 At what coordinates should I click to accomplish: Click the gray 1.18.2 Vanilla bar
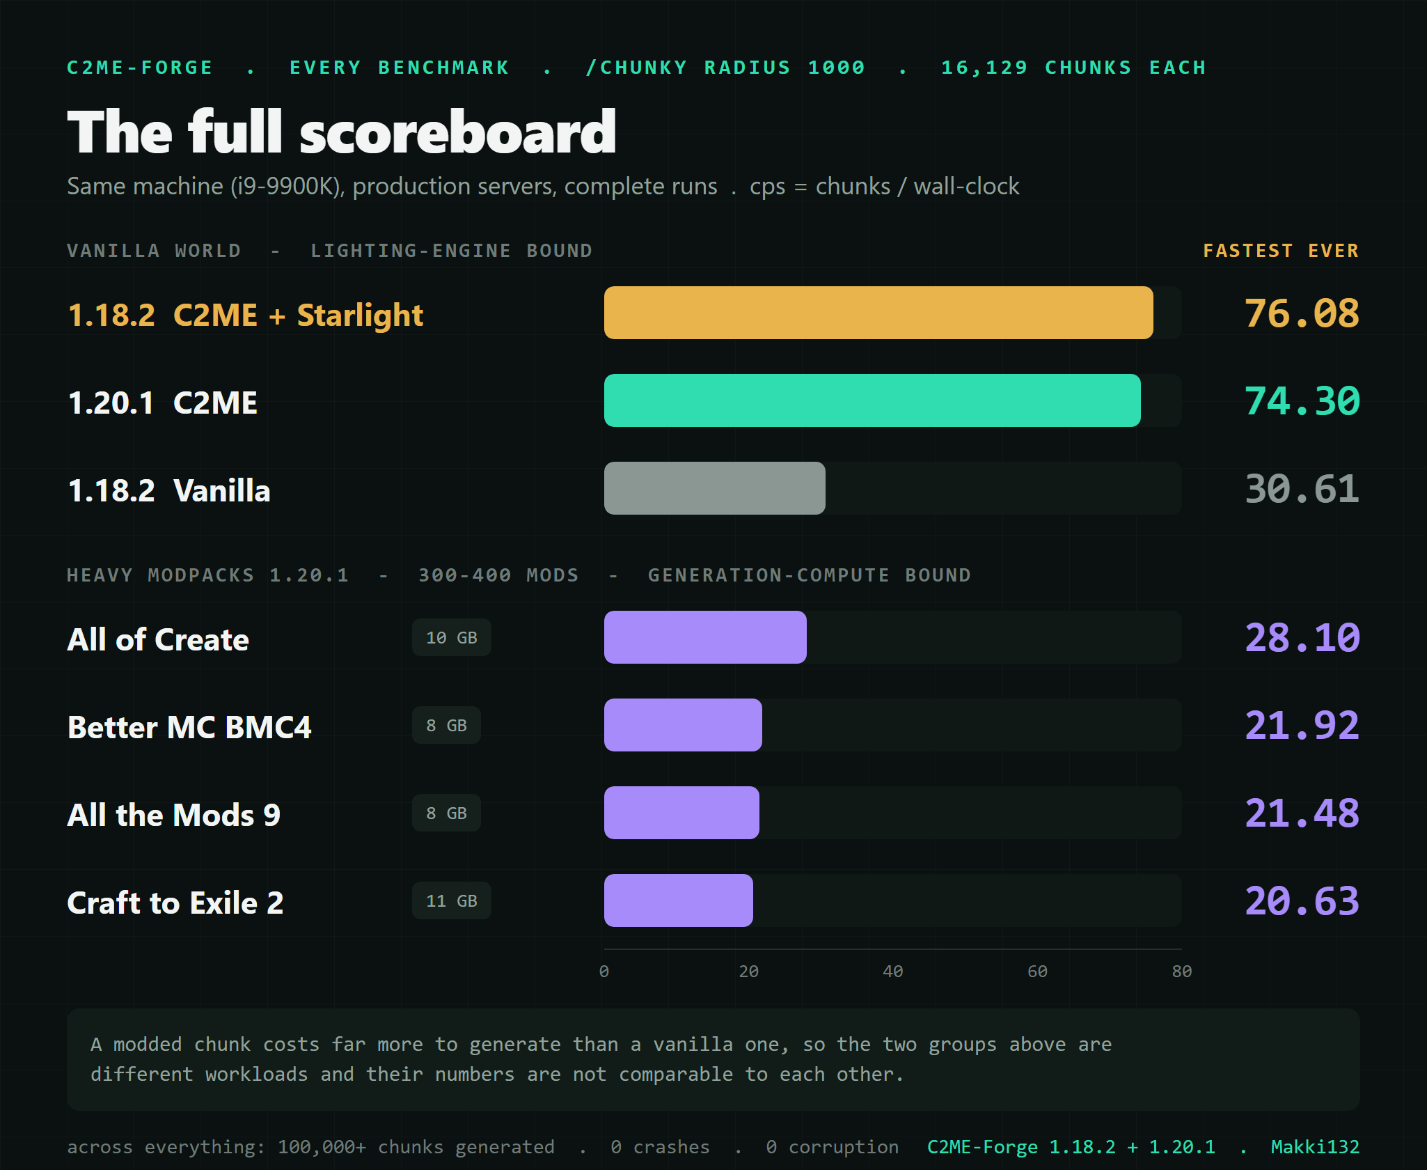pos(715,488)
